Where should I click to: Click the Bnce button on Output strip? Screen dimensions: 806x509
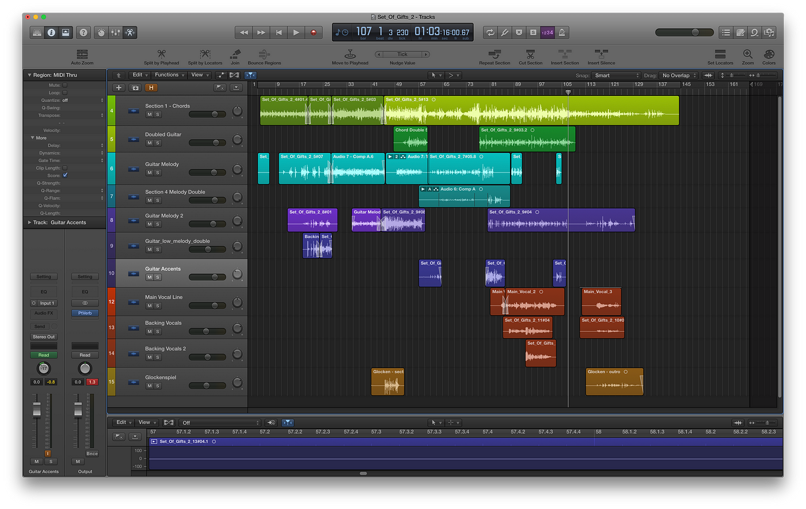click(x=92, y=454)
